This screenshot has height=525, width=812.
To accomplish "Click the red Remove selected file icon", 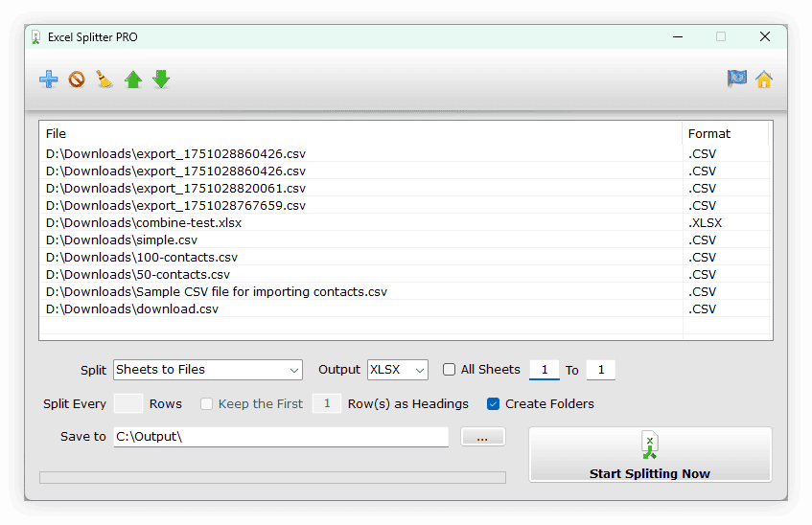I will click(77, 80).
